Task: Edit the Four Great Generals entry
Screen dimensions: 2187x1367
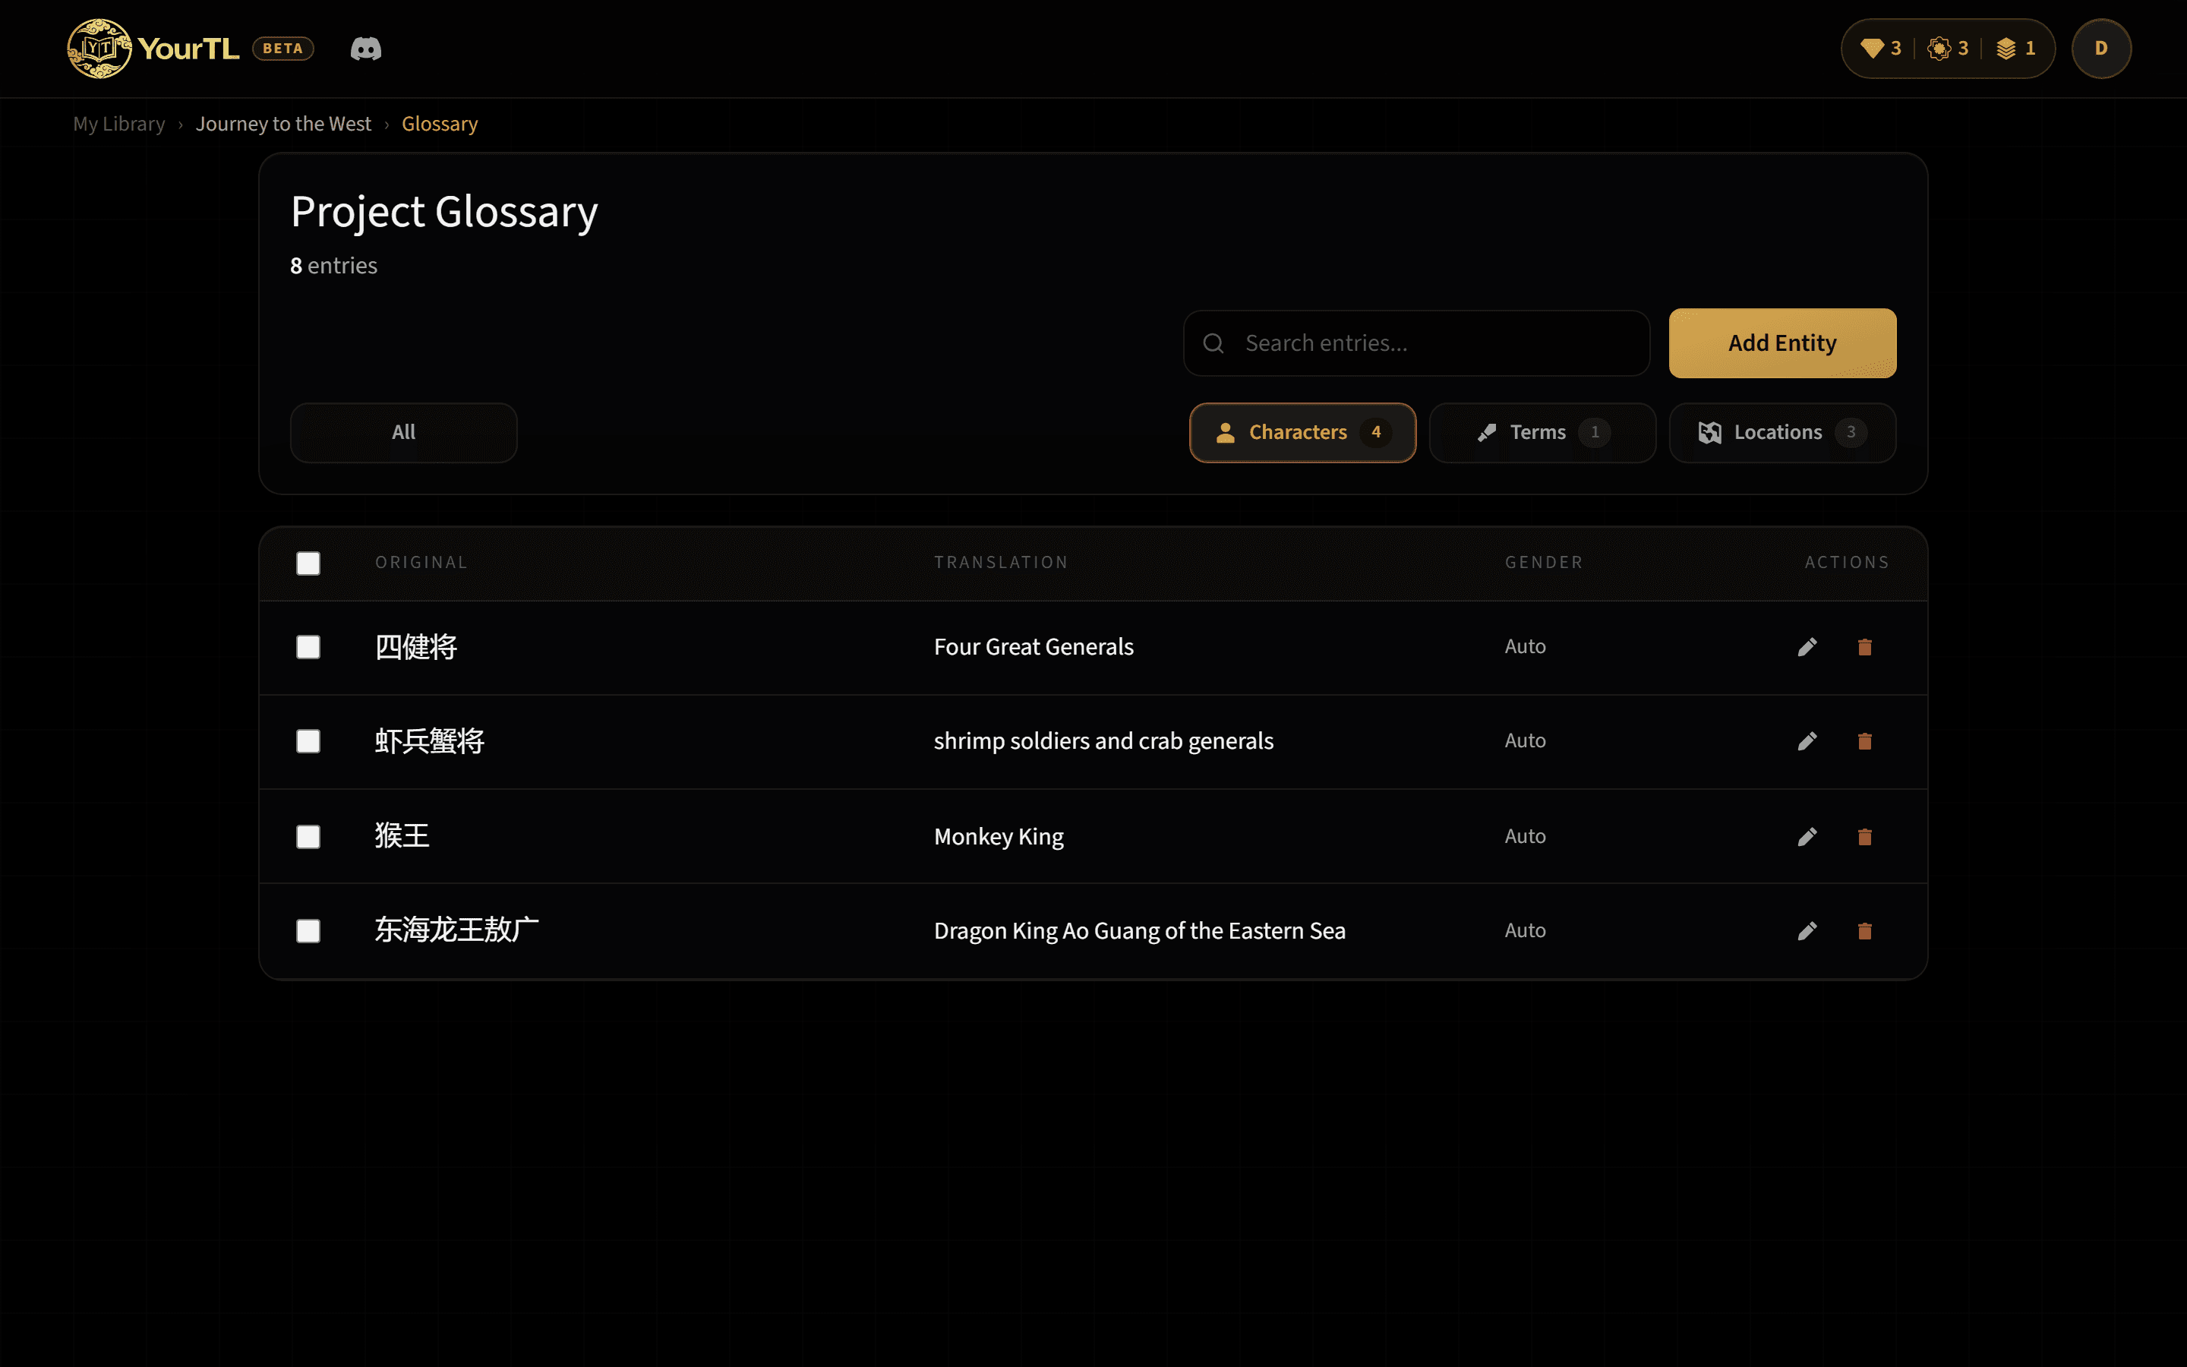Action: point(1807,647)
